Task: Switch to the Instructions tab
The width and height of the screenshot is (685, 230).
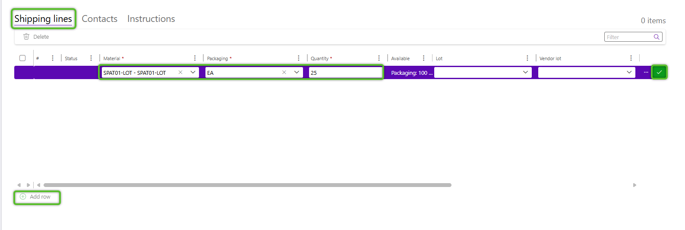Action: point(151,19)
